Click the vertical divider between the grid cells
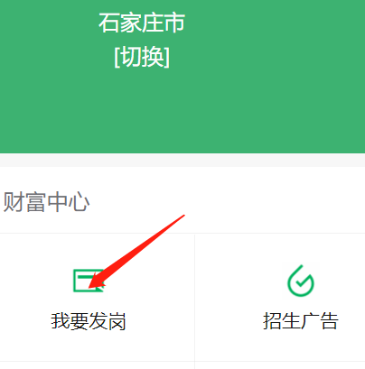 (195, 300)
